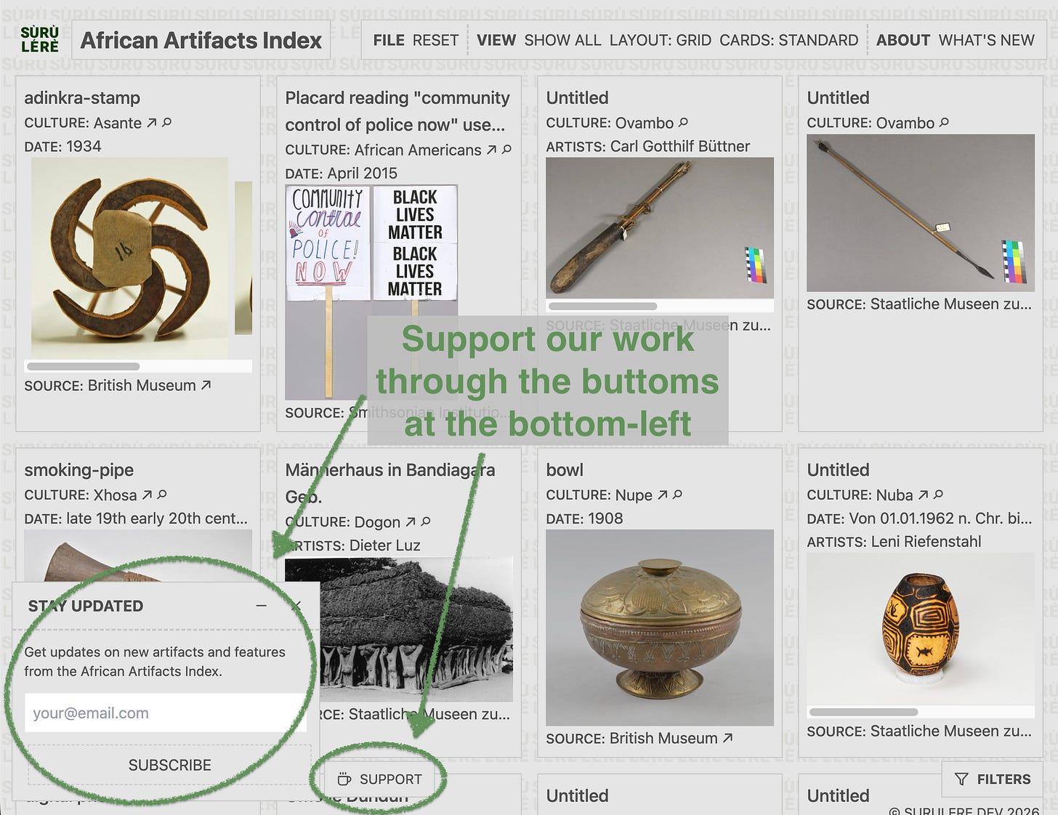Open British Museum source arrow on bowl card
Image resolution: width=1058 pixels, height=815 pixels.
click(727, 738)
